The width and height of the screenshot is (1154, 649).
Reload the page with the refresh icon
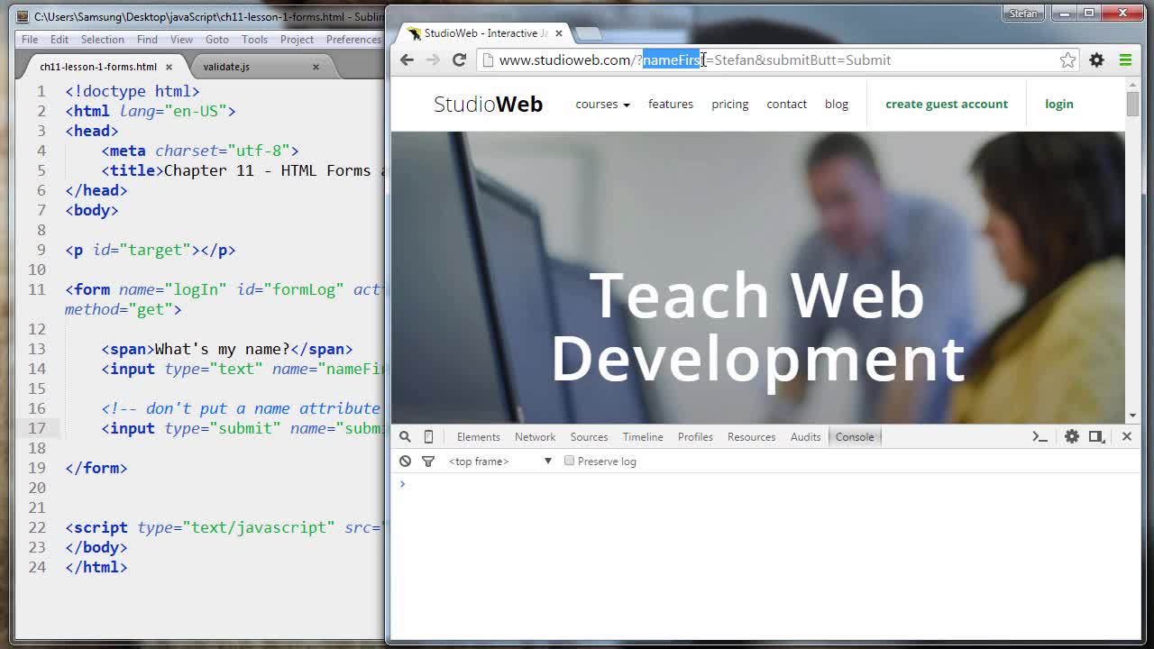(x=459, y=59)
